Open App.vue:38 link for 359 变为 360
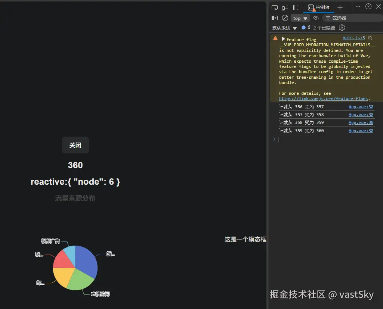 pos(361,131)
